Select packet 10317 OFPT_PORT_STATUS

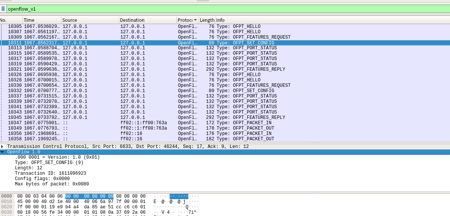[225, 58]
